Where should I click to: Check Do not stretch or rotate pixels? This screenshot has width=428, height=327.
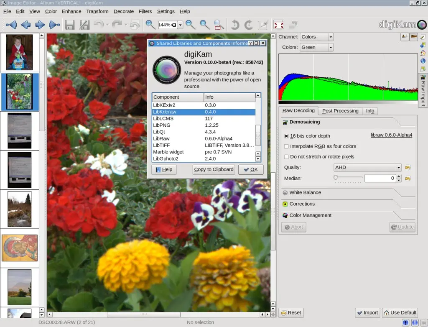(286, 157)
